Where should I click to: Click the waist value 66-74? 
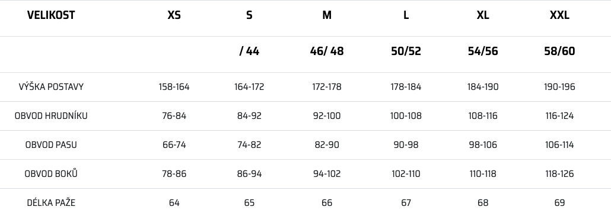point(174,145)
